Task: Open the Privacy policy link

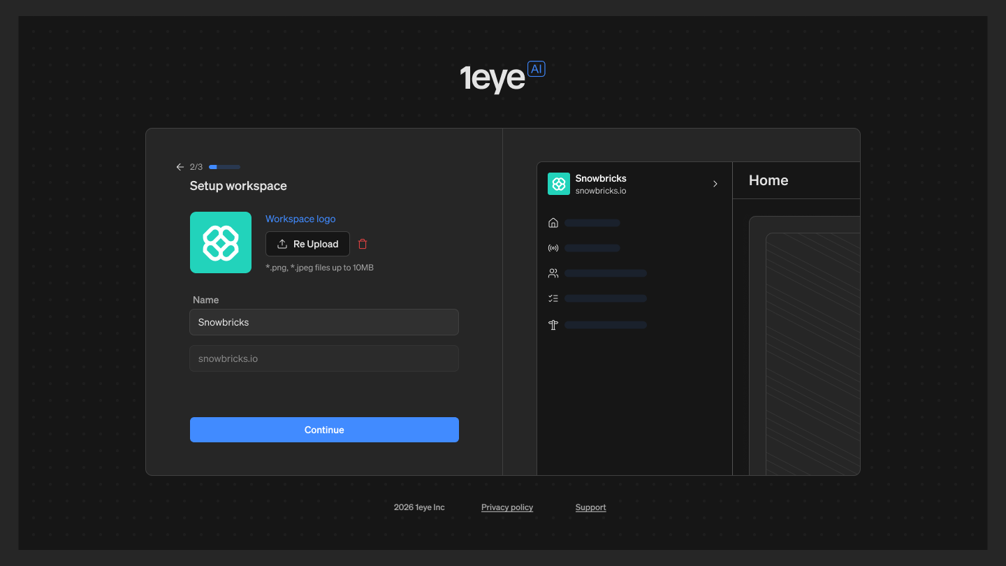Action: 507,507
